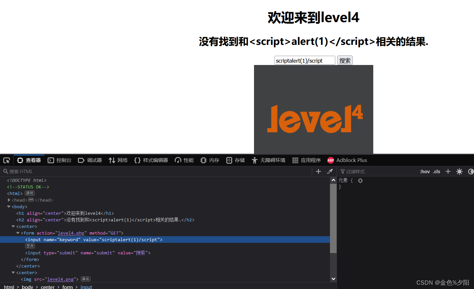Open the 应用程序 application tab
Image resolution: width=474 pixels, height=289 pixels.
[x=307, y=160]
